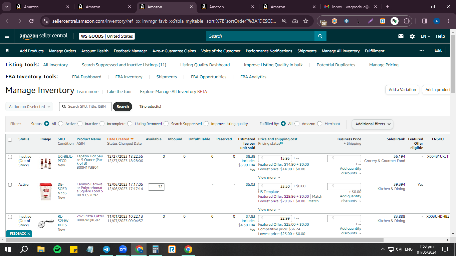
Task: Click the bookmark flag icon left of Add Products
Action: [7, 51]
